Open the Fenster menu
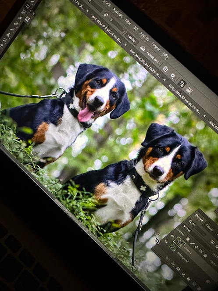 (x=155, y=46)
